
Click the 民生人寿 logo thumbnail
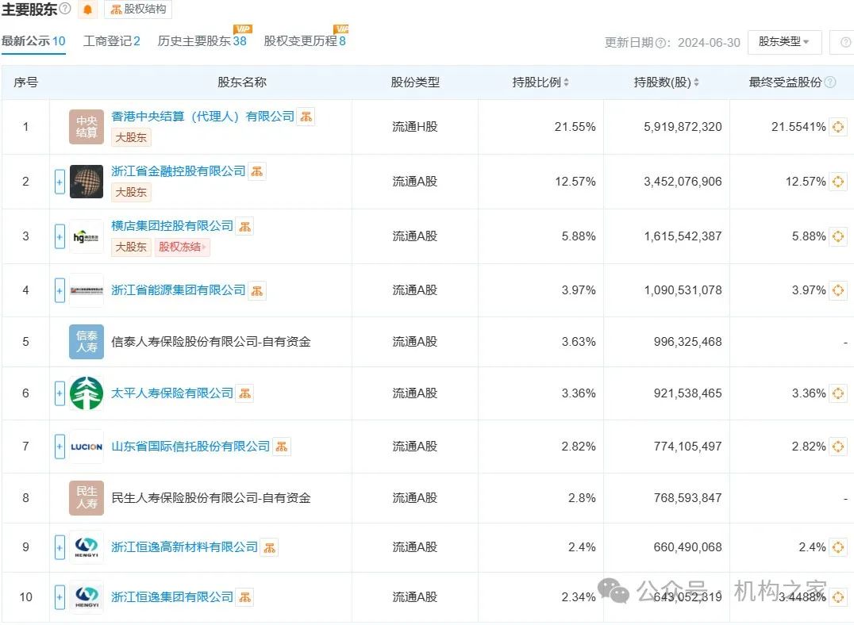[86, 498]
